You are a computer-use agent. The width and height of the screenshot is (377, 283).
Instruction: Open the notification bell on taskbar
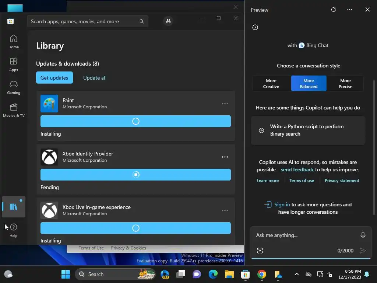point(367,274)
